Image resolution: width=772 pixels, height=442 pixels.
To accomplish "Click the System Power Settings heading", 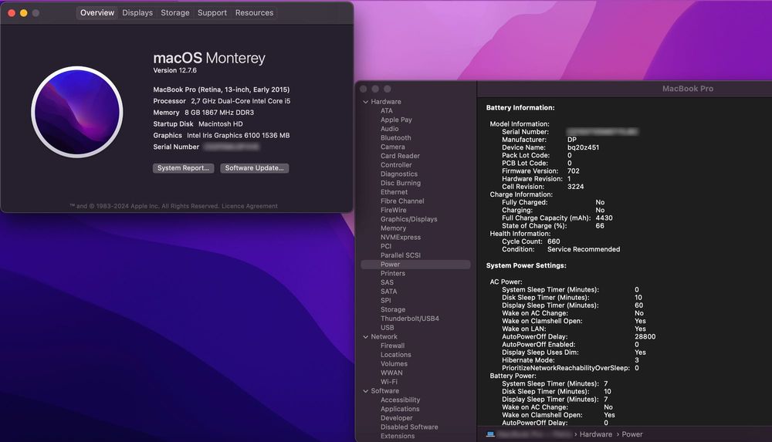I will coord(526,266).
